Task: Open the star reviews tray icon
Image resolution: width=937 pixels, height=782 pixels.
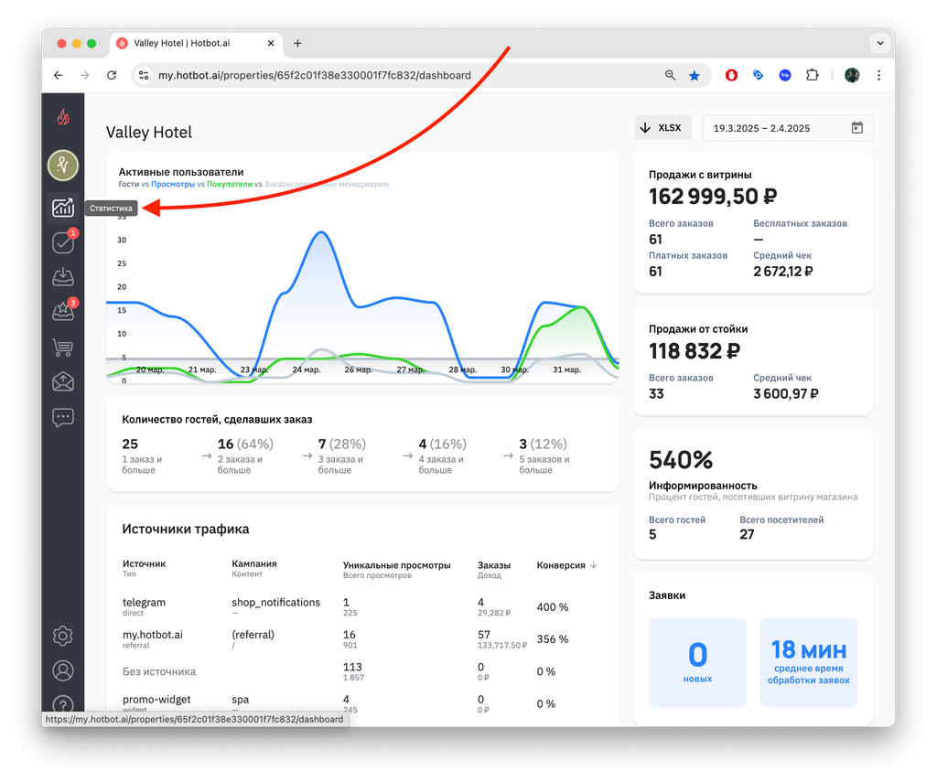Action: point(63,312)
